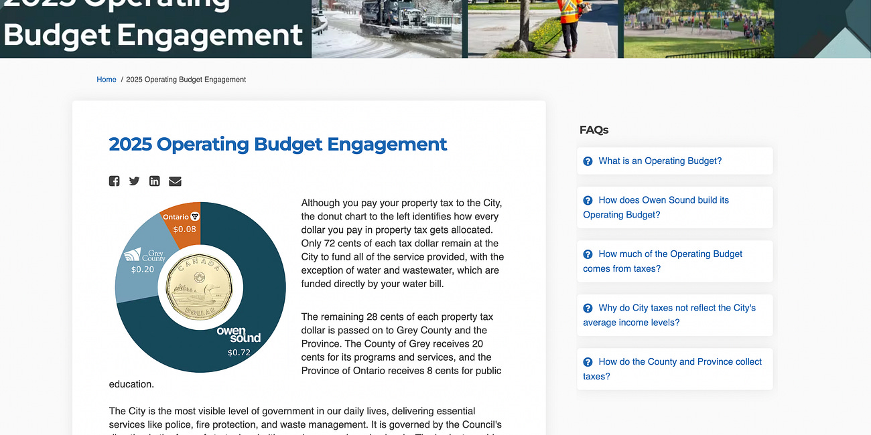Image resolution: width=871 pixels, height=435 pixels.
Task: Click the Owen Sound logo in chart
Action: (x=239, y=335)
